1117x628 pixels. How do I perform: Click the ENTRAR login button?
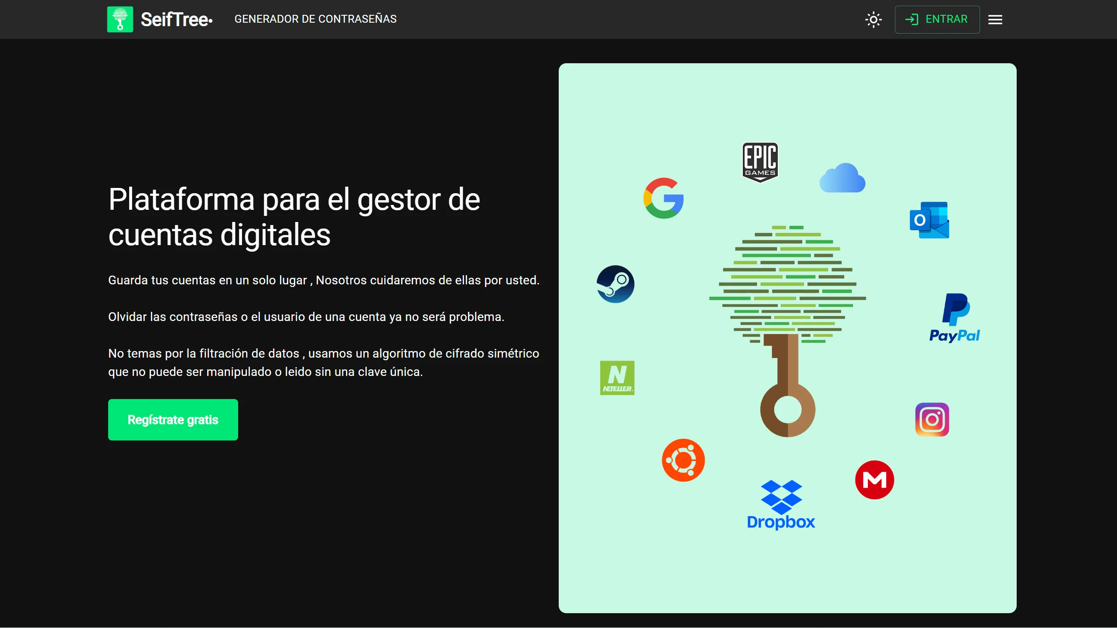click(937, 20)
